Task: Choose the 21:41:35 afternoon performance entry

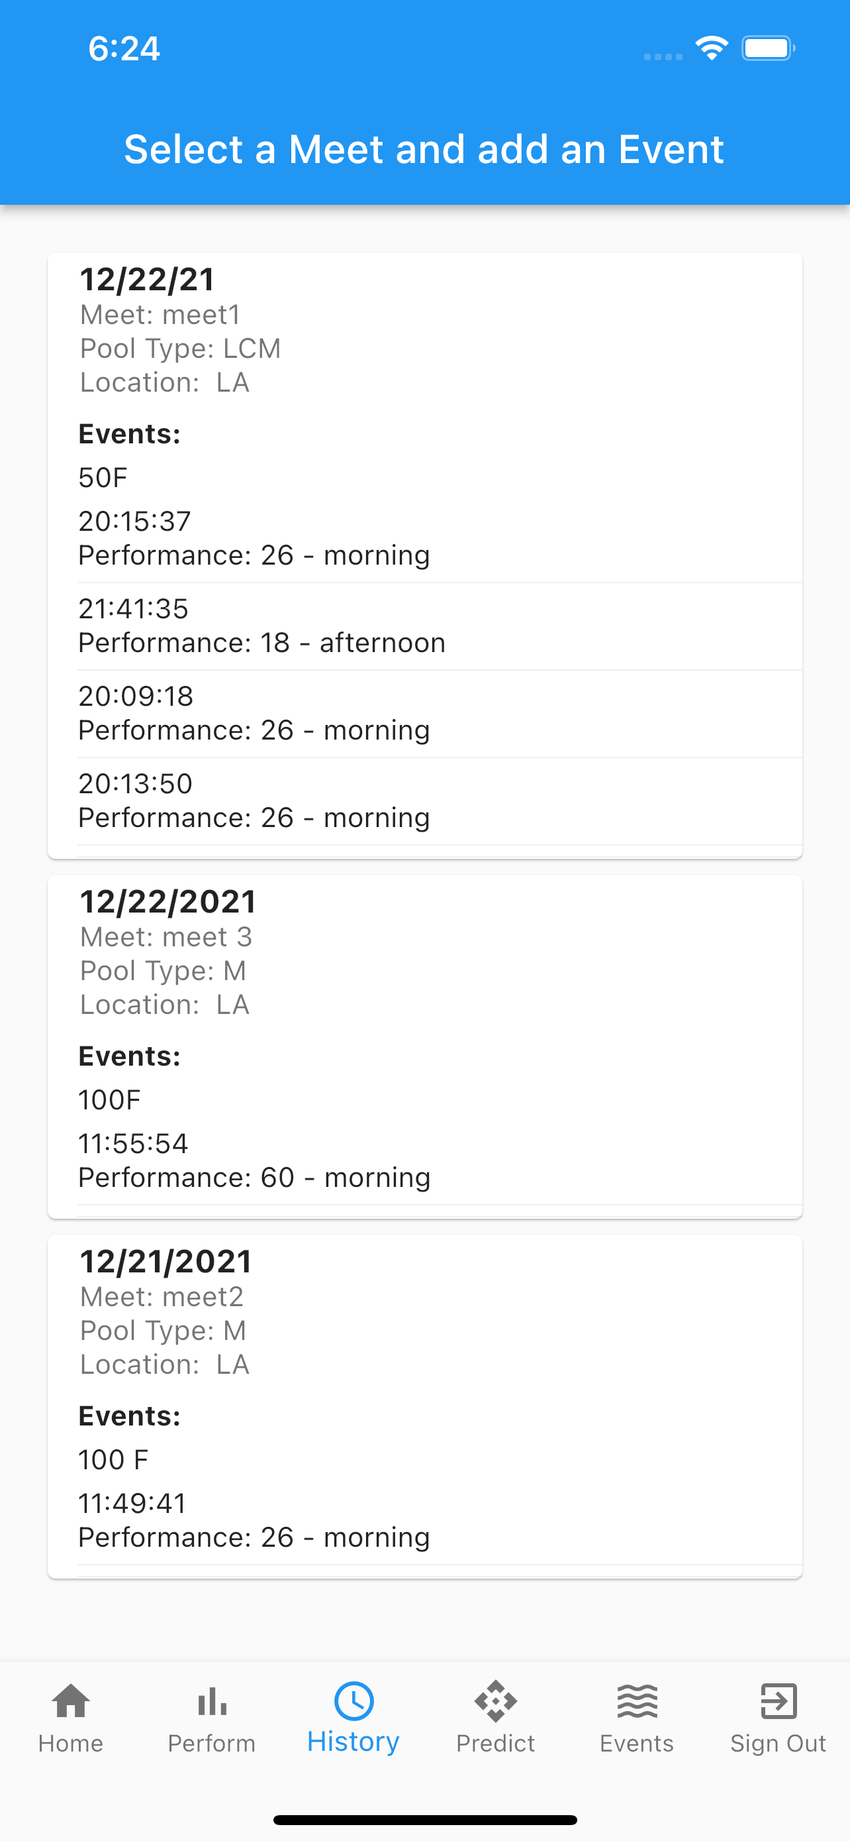Action: [439, 626]
